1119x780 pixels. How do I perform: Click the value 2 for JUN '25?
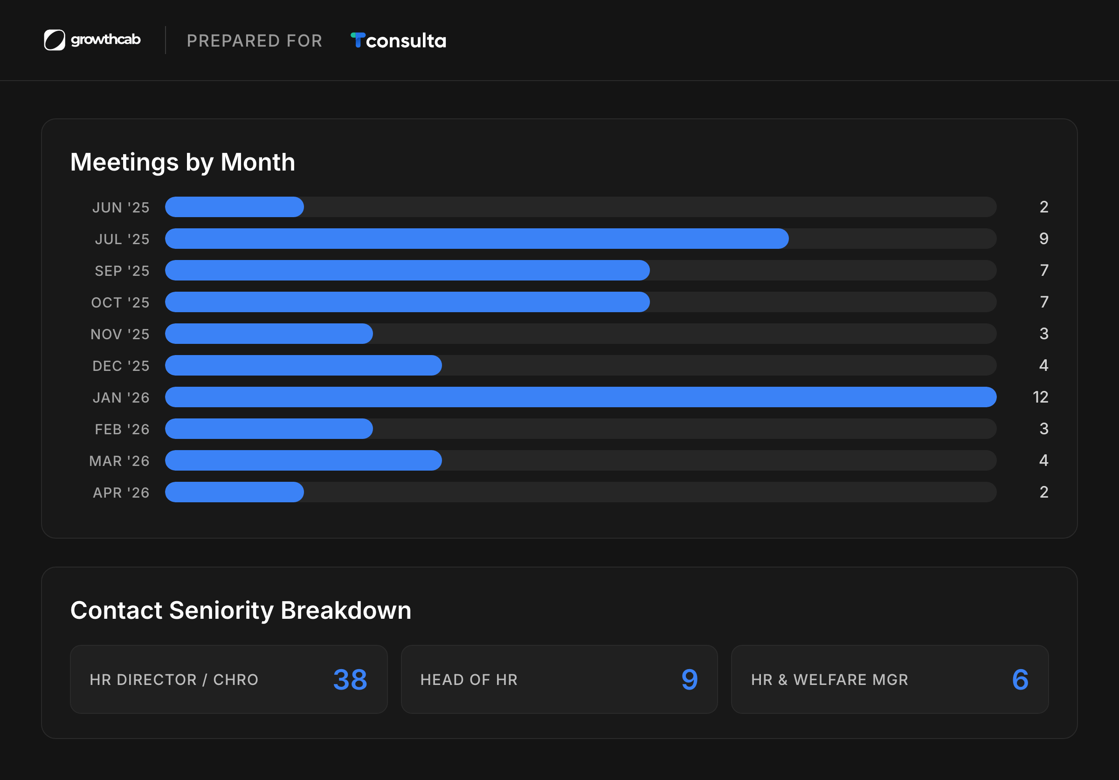1044,207
